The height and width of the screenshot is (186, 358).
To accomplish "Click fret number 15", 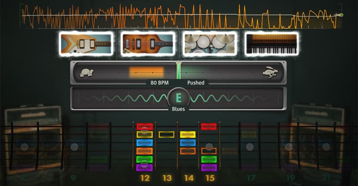I will pyautogui.click(x=210, y=178).
